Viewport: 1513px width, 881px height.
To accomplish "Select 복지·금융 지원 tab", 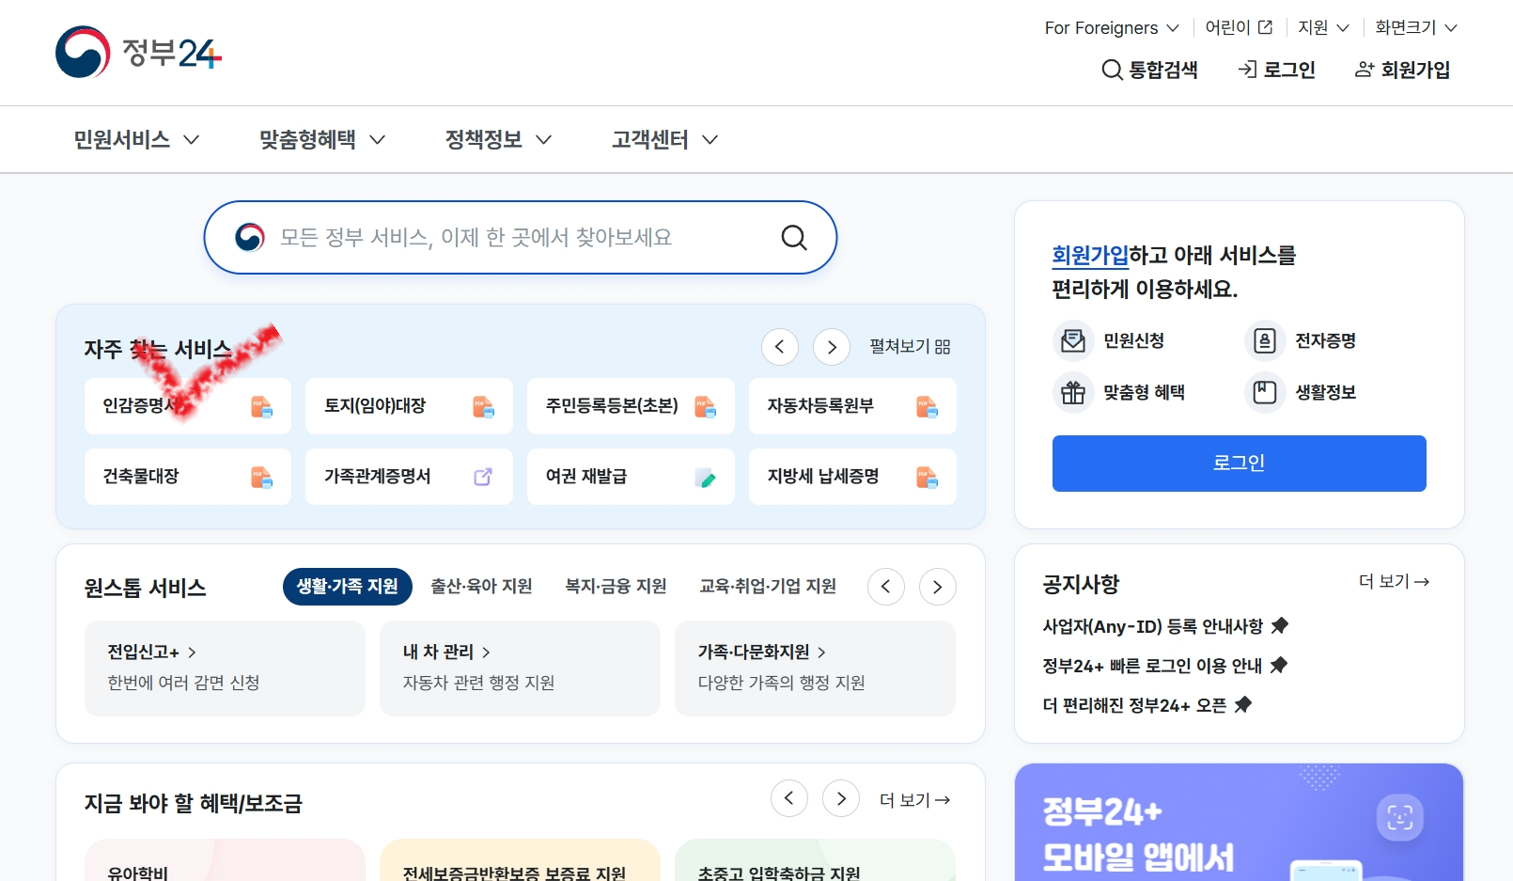I will point(616,587).
